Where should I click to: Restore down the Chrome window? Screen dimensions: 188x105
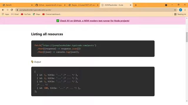tap(179, 5)
